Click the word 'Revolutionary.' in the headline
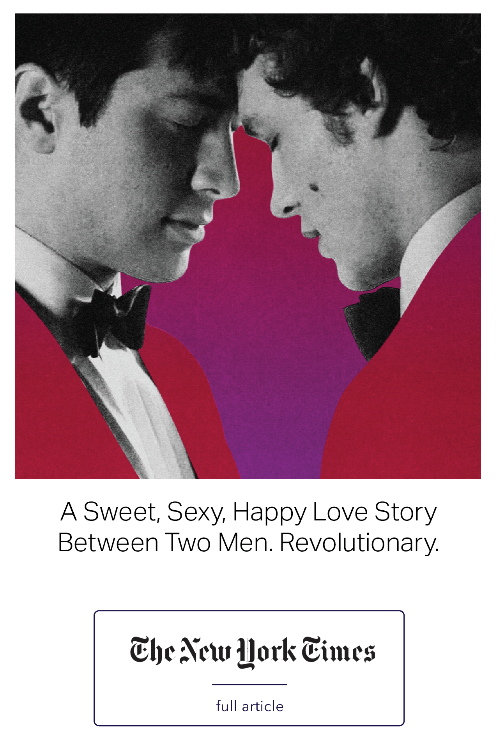The height and width of the screenshot is (752, 497). pos(359,542)
